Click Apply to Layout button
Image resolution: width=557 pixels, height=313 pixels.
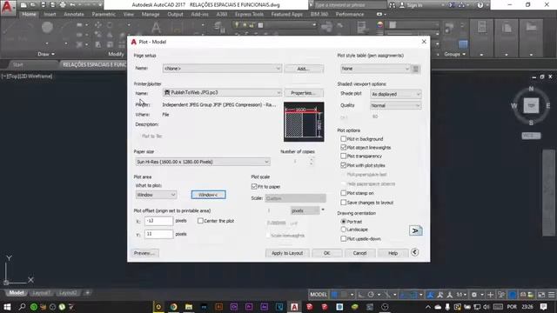[287, 253]
